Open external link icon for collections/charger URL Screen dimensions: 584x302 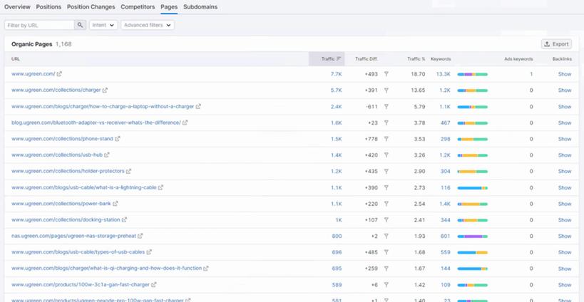click(x=105, y=90)
